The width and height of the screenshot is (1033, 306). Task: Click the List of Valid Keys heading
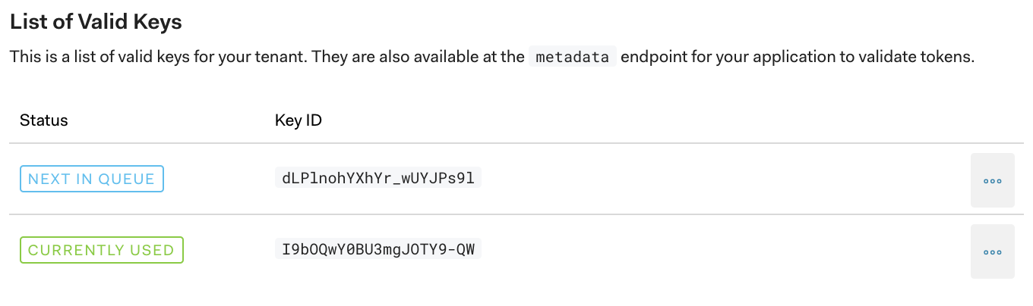pos(96,21)
